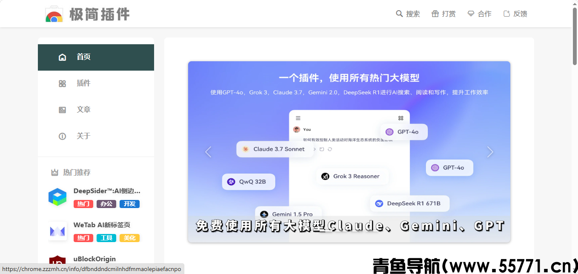The height and width of the screenshot is (274, 578).
Task: Go to previous carousel slide arrow
Action: [208, 152]
